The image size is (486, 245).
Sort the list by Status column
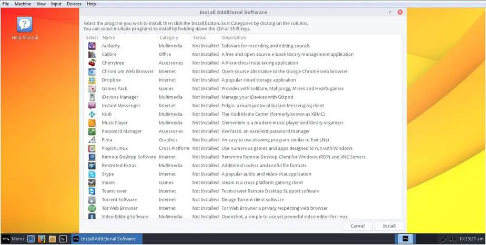pyautogui.click(x=199, y=38)
